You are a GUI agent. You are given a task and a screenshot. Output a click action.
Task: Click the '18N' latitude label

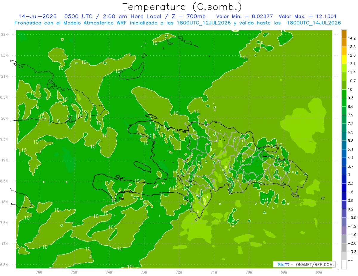[5, 202]
